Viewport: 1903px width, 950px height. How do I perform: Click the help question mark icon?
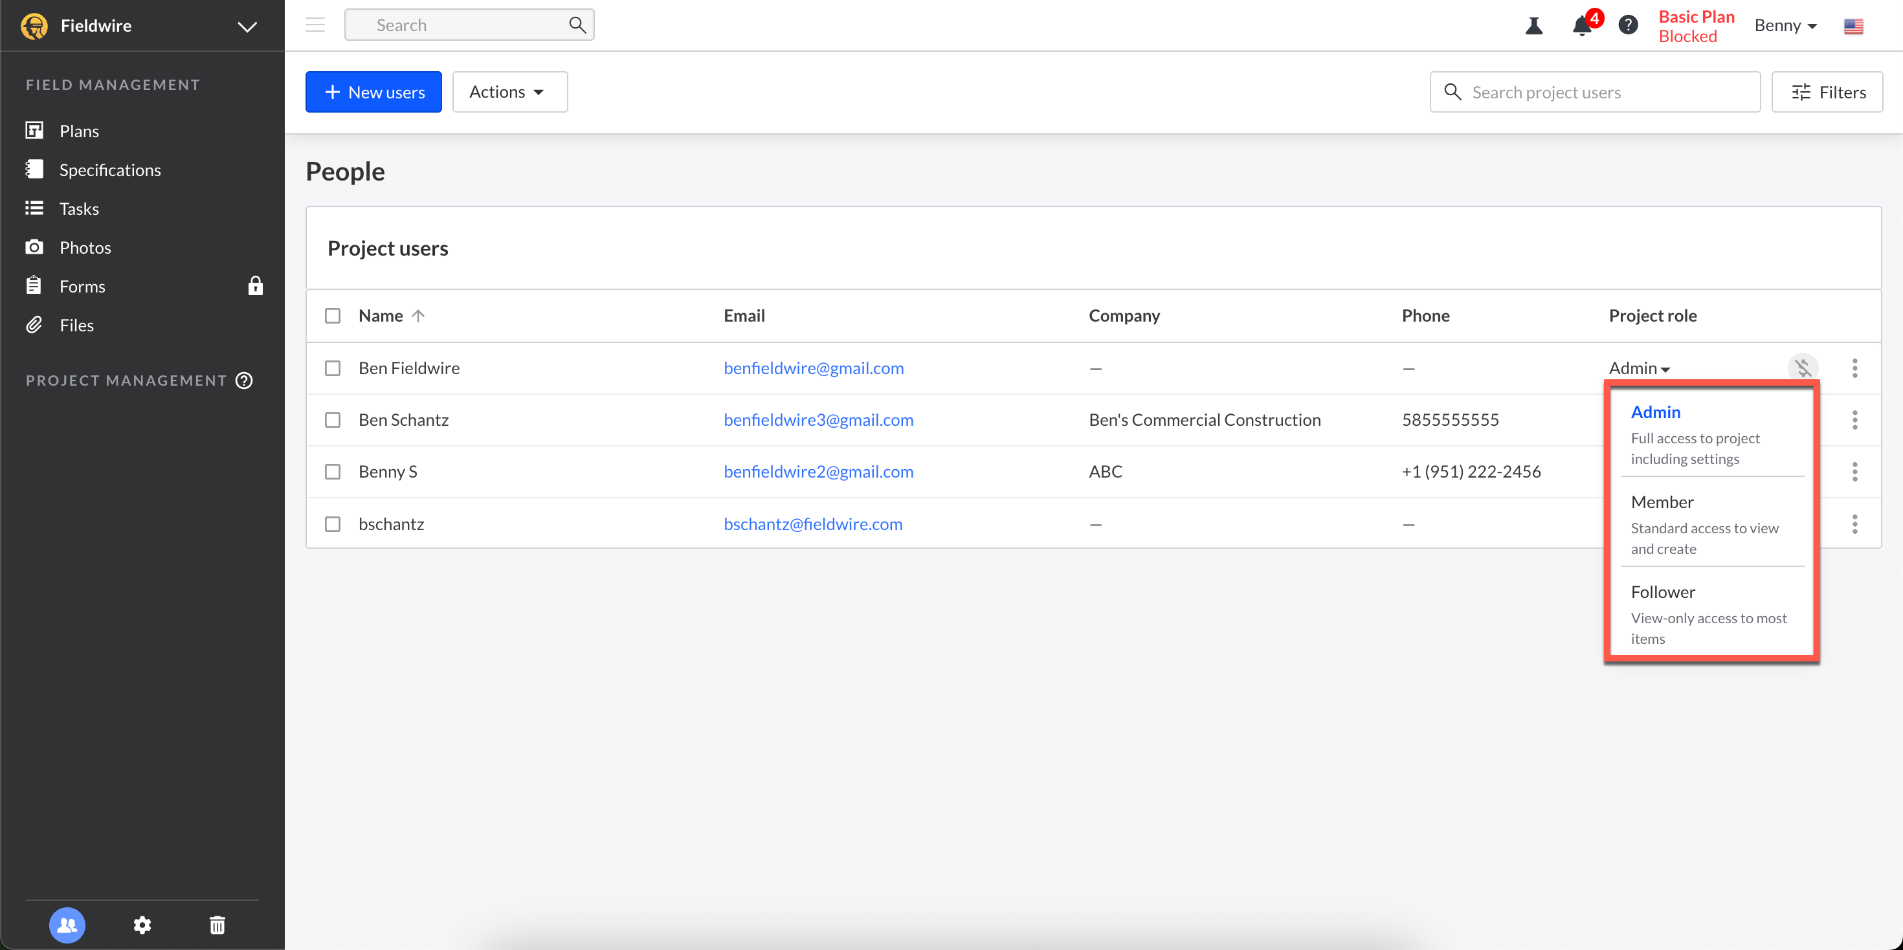click(x=1628, y=26)
